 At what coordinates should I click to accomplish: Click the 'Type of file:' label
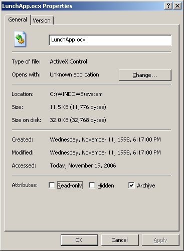coord(26,61)
